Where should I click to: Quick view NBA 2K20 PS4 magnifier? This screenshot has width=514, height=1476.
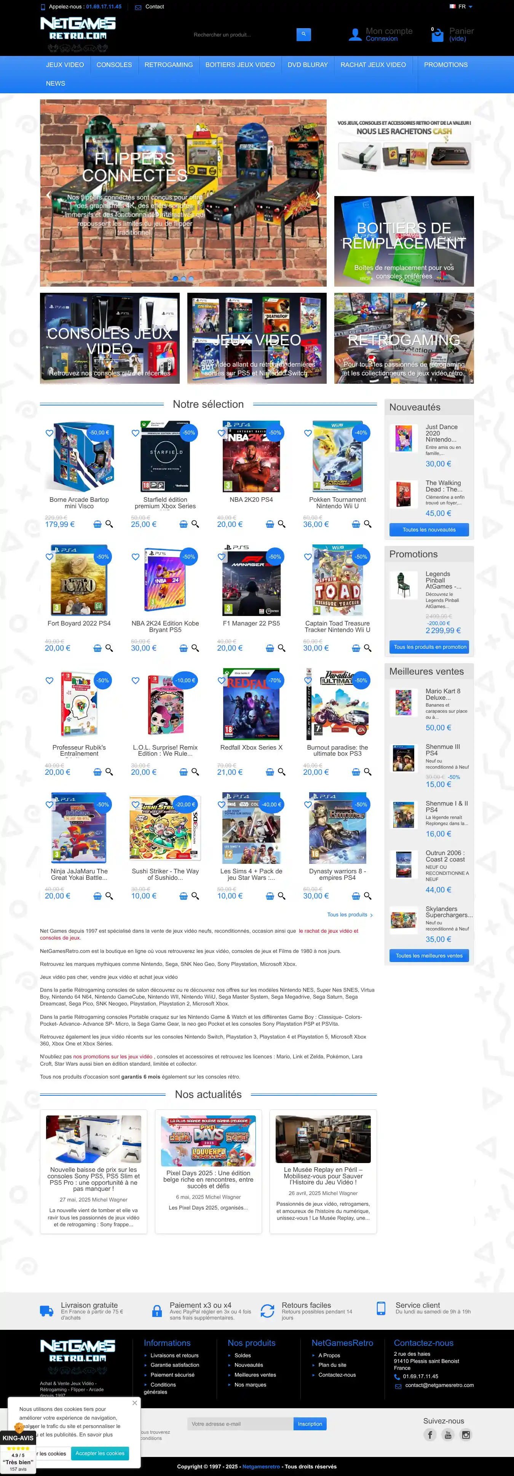pos(281,524)
